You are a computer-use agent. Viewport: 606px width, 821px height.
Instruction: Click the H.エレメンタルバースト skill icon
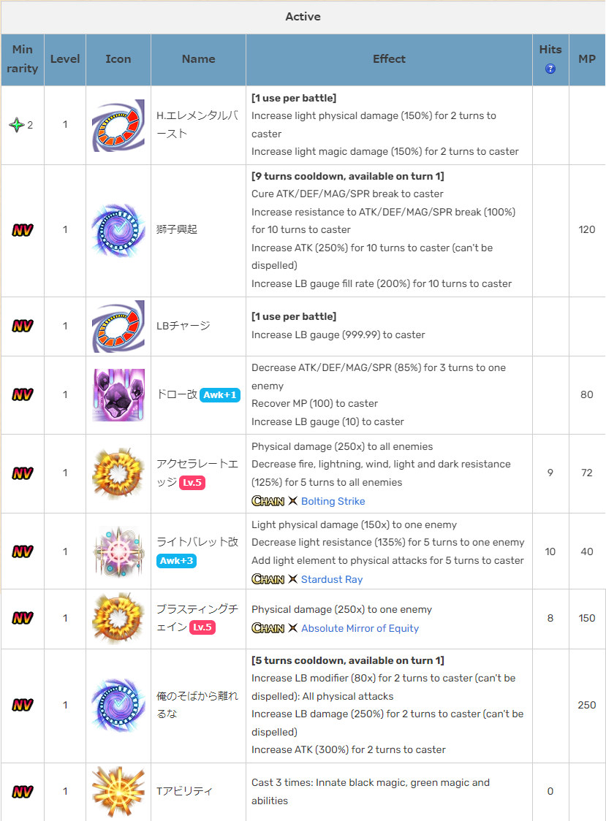118,125
